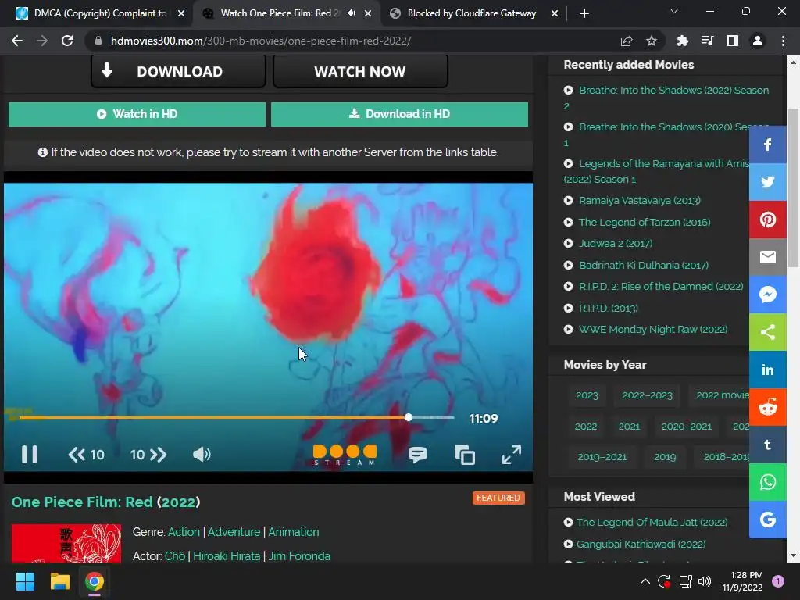The width and height of the screenshot is (800, 600).
Task: Open Judwaa 2 (2017) movie link
Action: [x=616, y=244]
